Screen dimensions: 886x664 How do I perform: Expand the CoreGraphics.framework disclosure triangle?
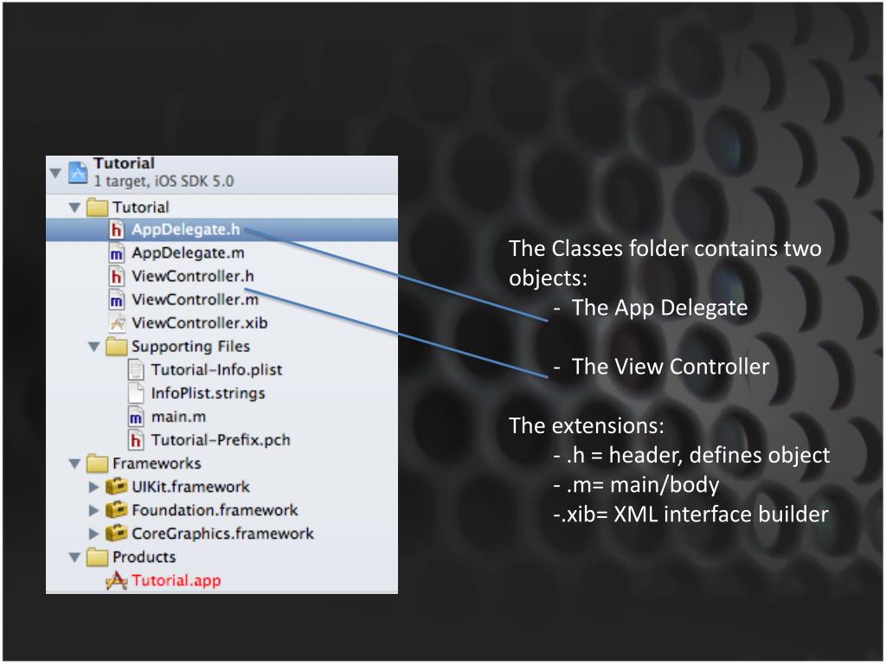[93, 533]
